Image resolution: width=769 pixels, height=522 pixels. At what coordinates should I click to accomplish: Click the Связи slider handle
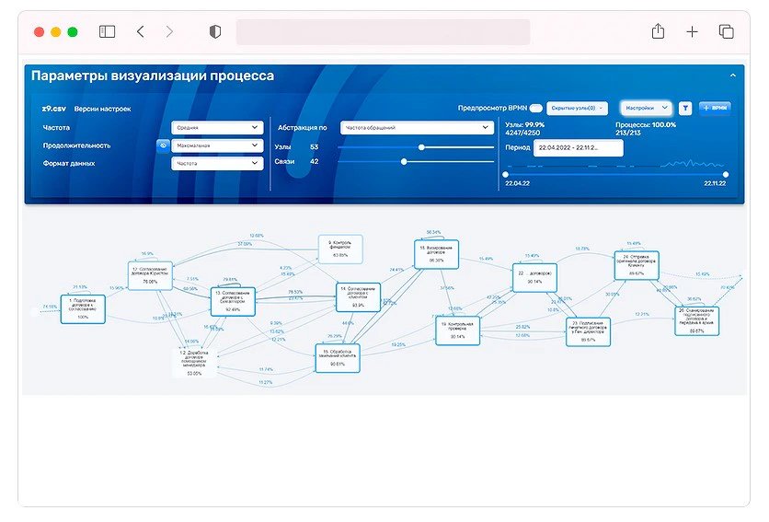click(404, 161)
